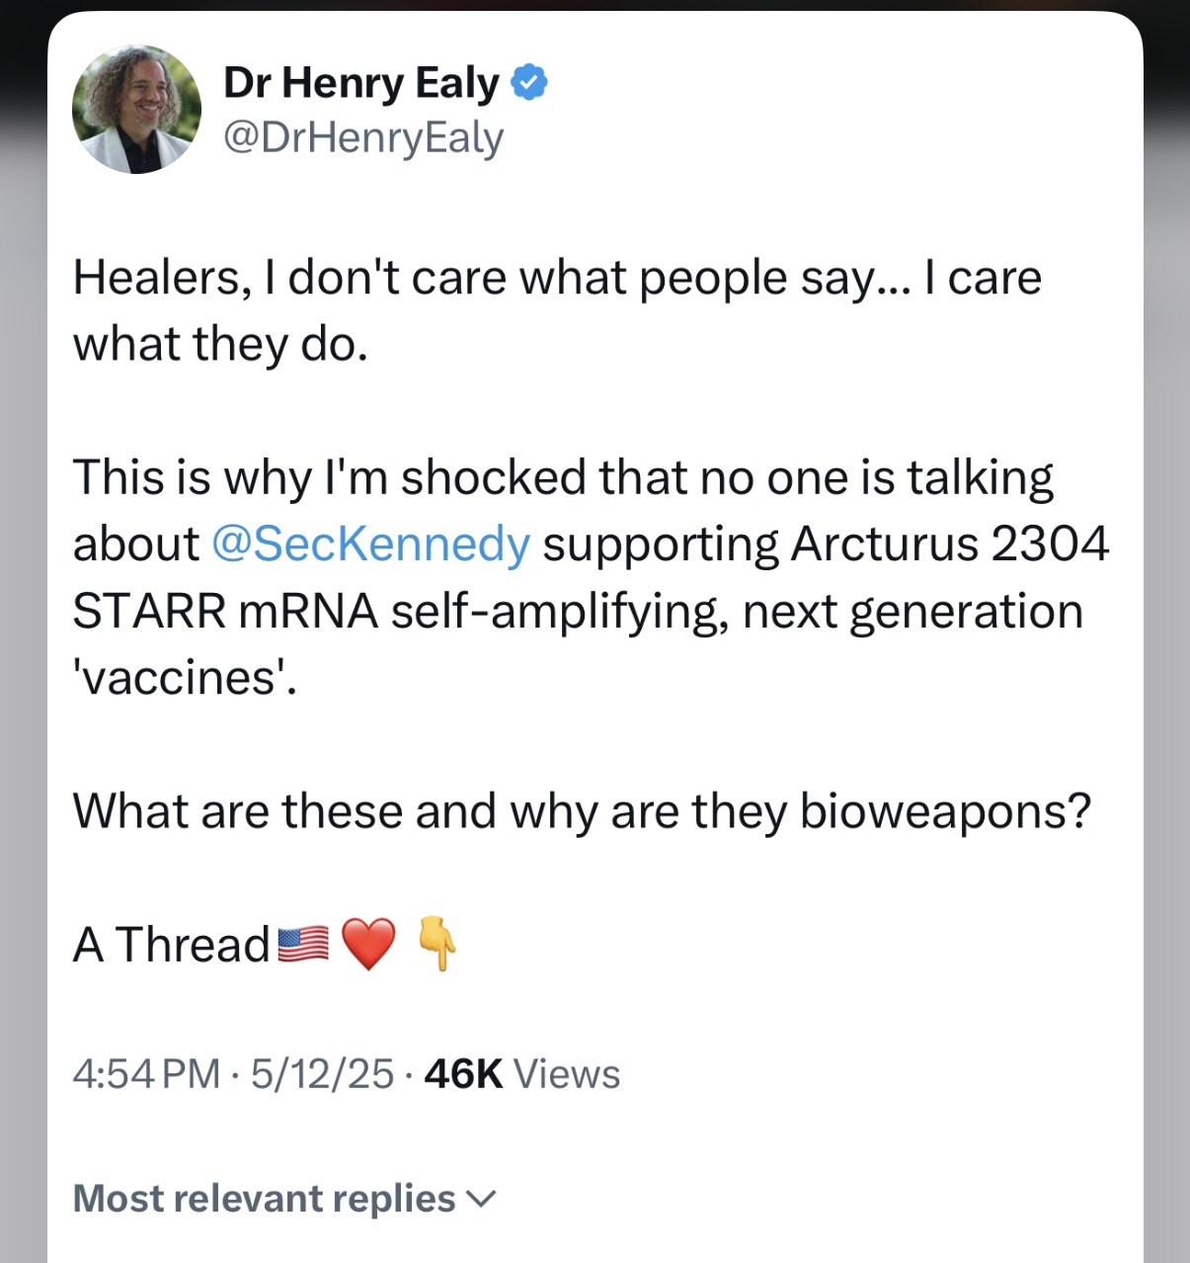Open the @DrHenryEaly handle

(363, 138)
